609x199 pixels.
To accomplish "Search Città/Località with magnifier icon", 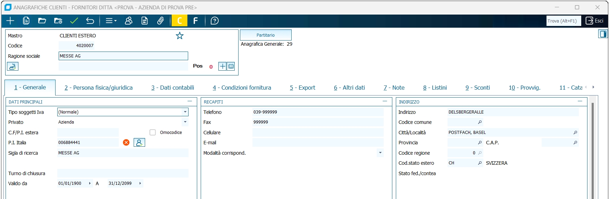I will (575, 133).
